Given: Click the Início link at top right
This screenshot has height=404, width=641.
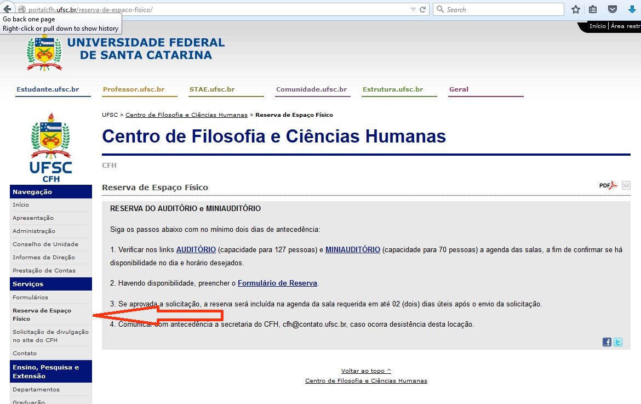Looking at the screenshot, I should click(x=597, y=26).
